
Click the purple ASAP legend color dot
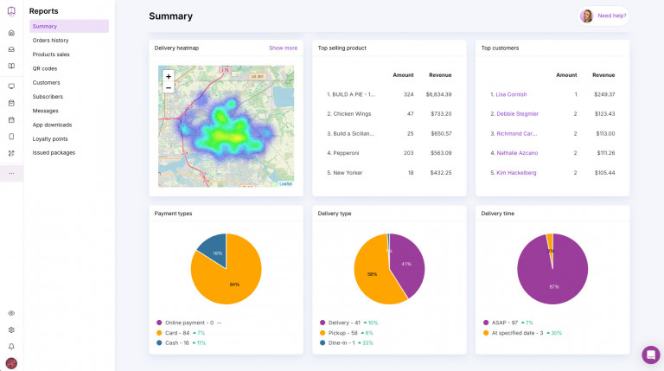486,323
